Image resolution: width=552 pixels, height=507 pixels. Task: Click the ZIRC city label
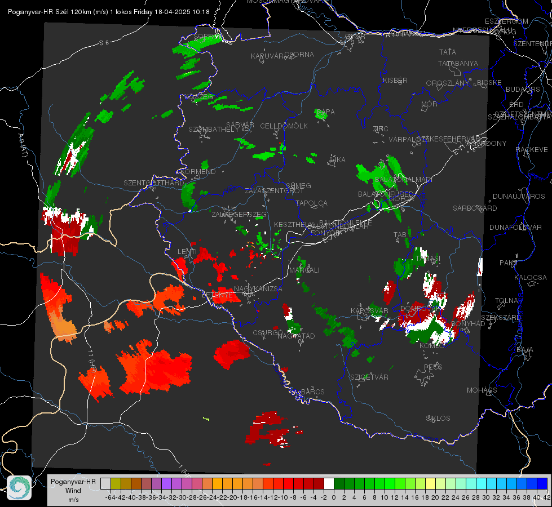click(381, 129)
